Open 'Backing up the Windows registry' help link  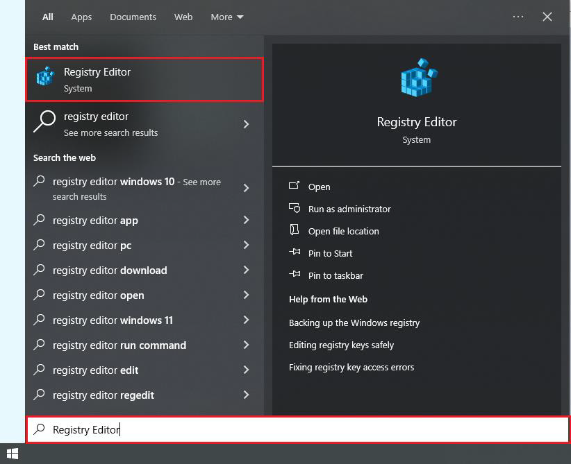tap(354, 323)
